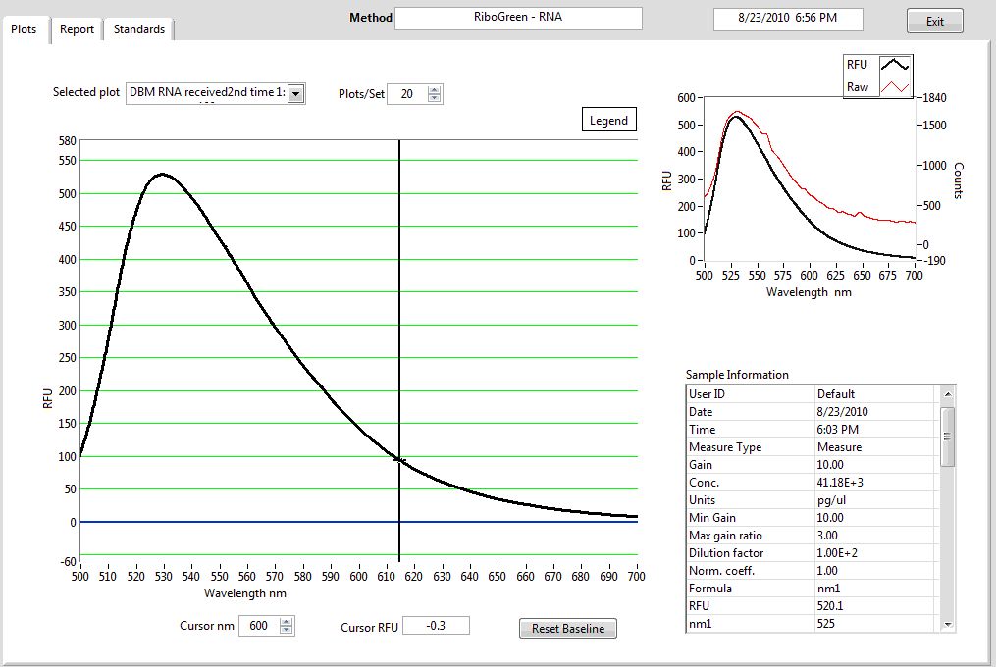This screenshot has width=996, height=667.
Task: Click the RFU black line legend swatch
Action: click(895, 64)
